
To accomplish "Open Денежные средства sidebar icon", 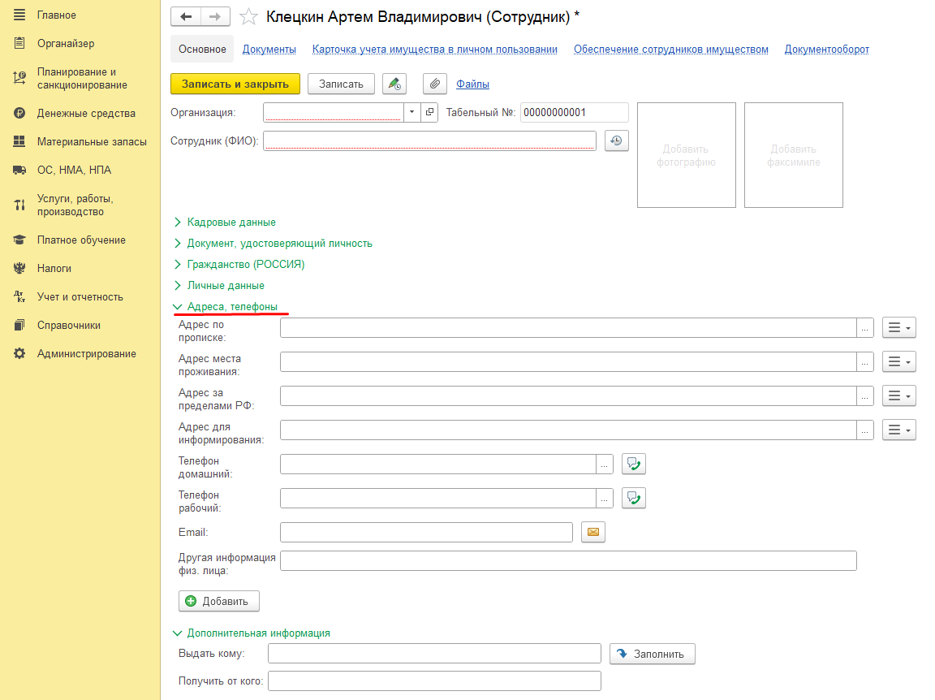I will (19, 113).
